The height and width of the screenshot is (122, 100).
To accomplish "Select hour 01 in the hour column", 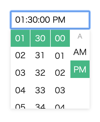I will point(20,38).
